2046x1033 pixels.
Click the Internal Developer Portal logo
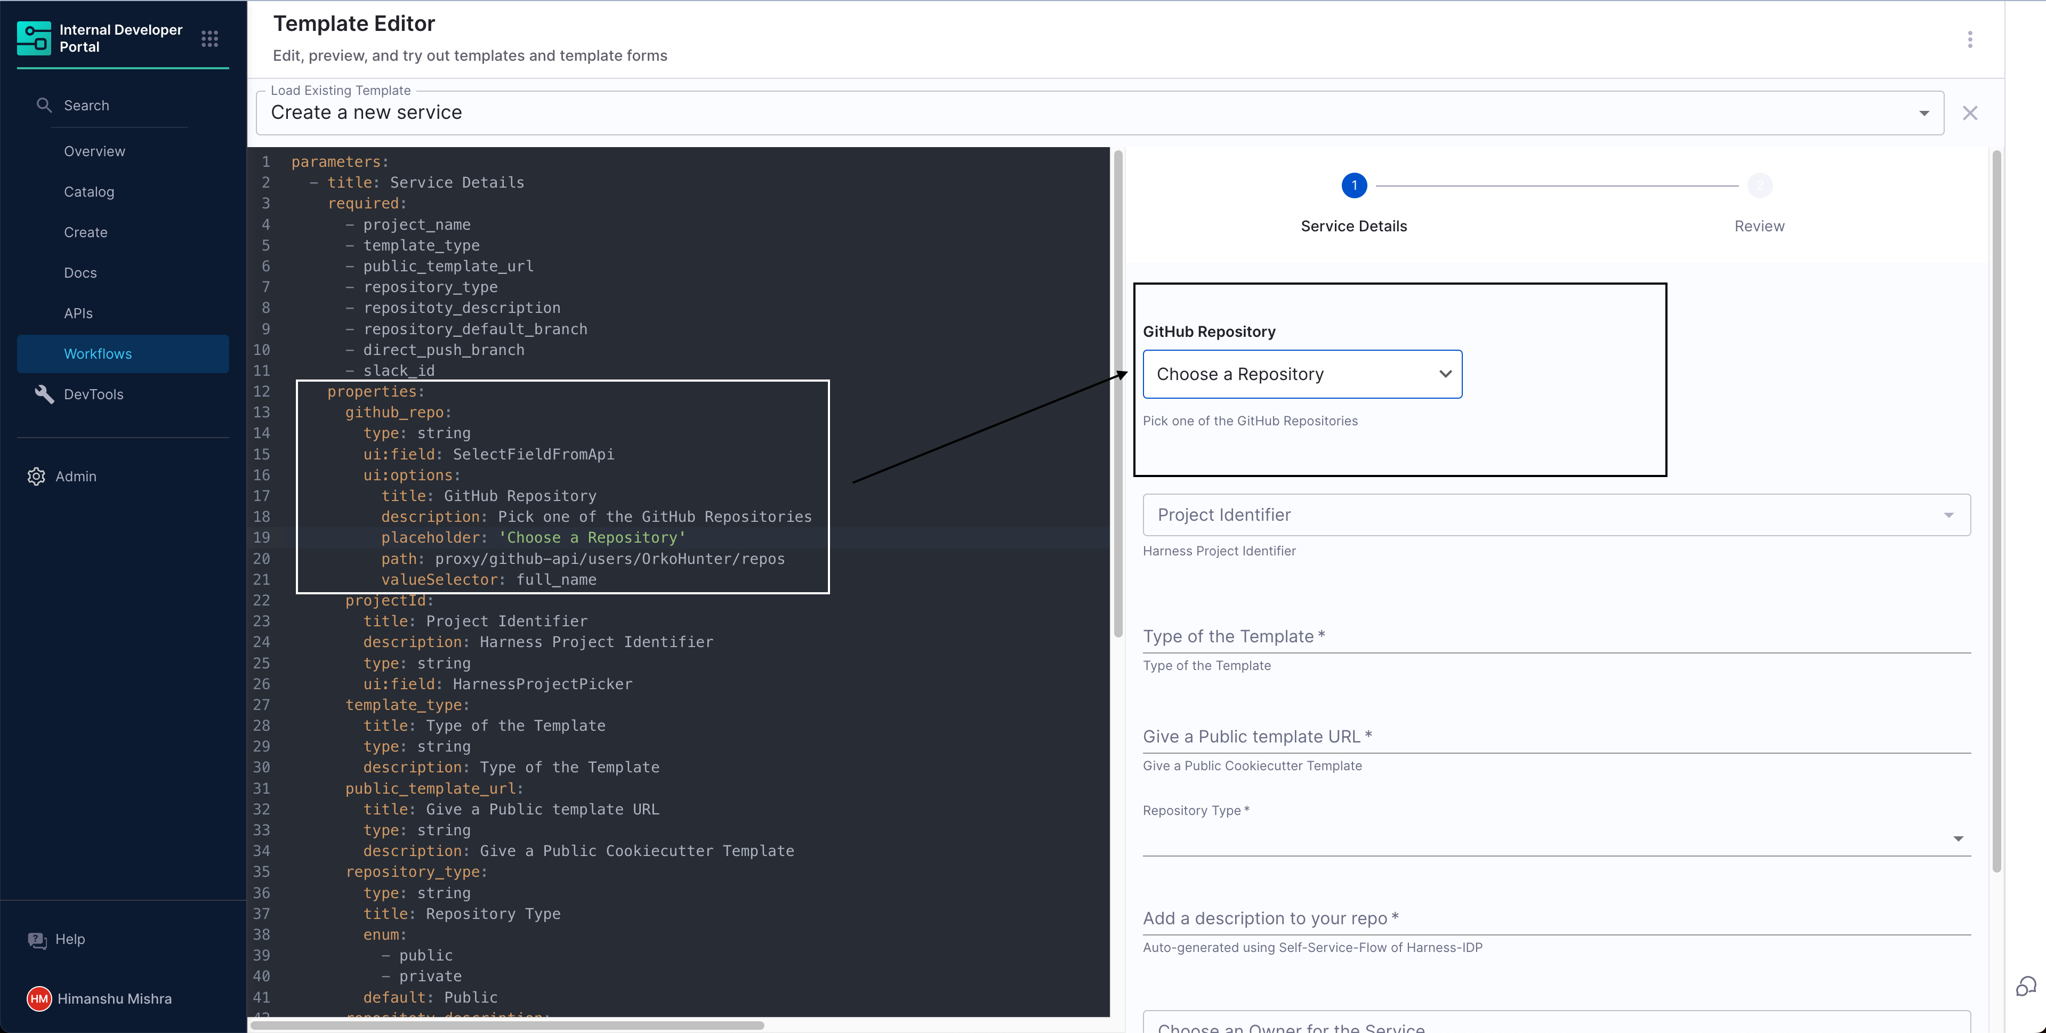click(34, 38)
